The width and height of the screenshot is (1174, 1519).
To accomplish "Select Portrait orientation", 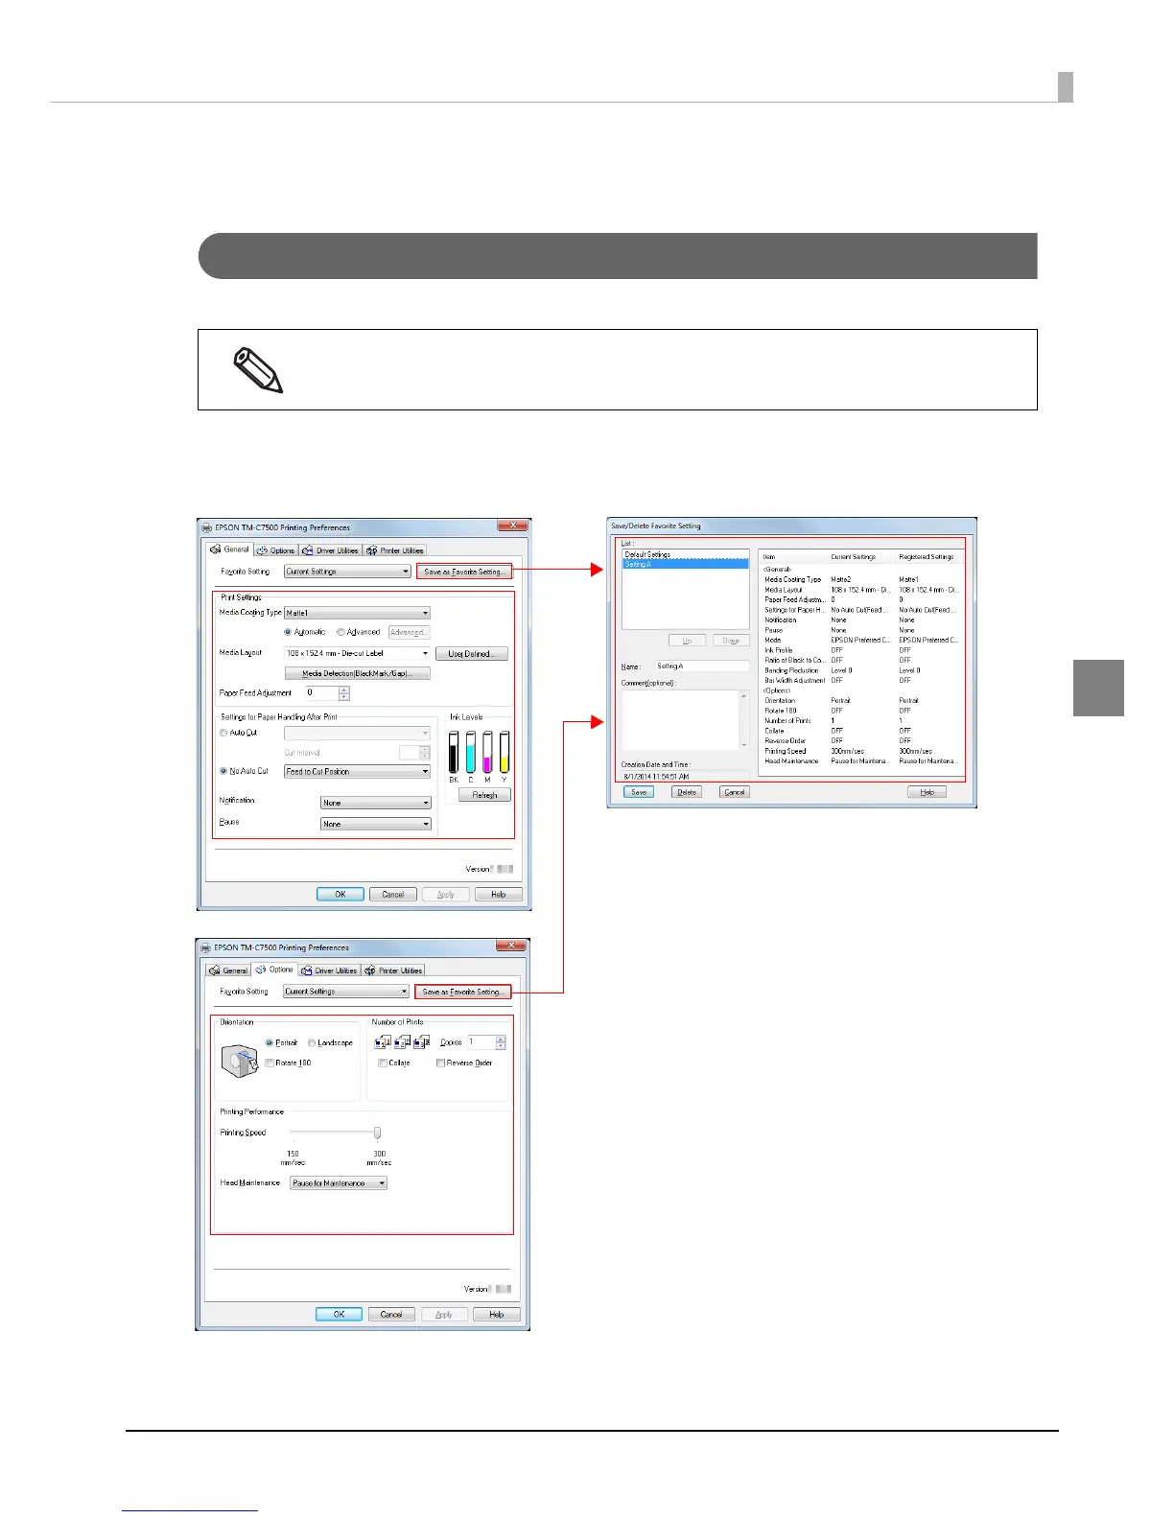I will click(270, 1042).
